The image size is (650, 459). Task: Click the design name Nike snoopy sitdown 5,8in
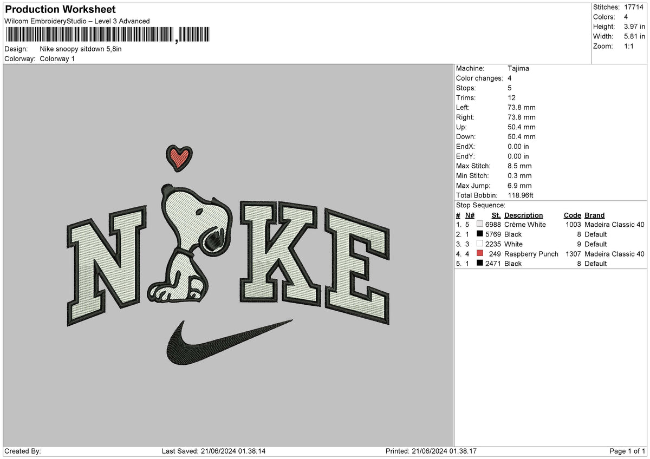pos(80,48)
